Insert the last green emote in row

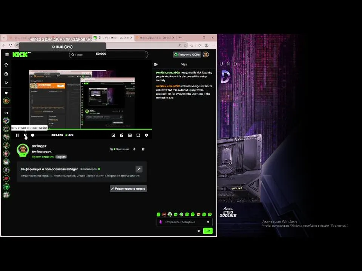[x=210, y=215]
